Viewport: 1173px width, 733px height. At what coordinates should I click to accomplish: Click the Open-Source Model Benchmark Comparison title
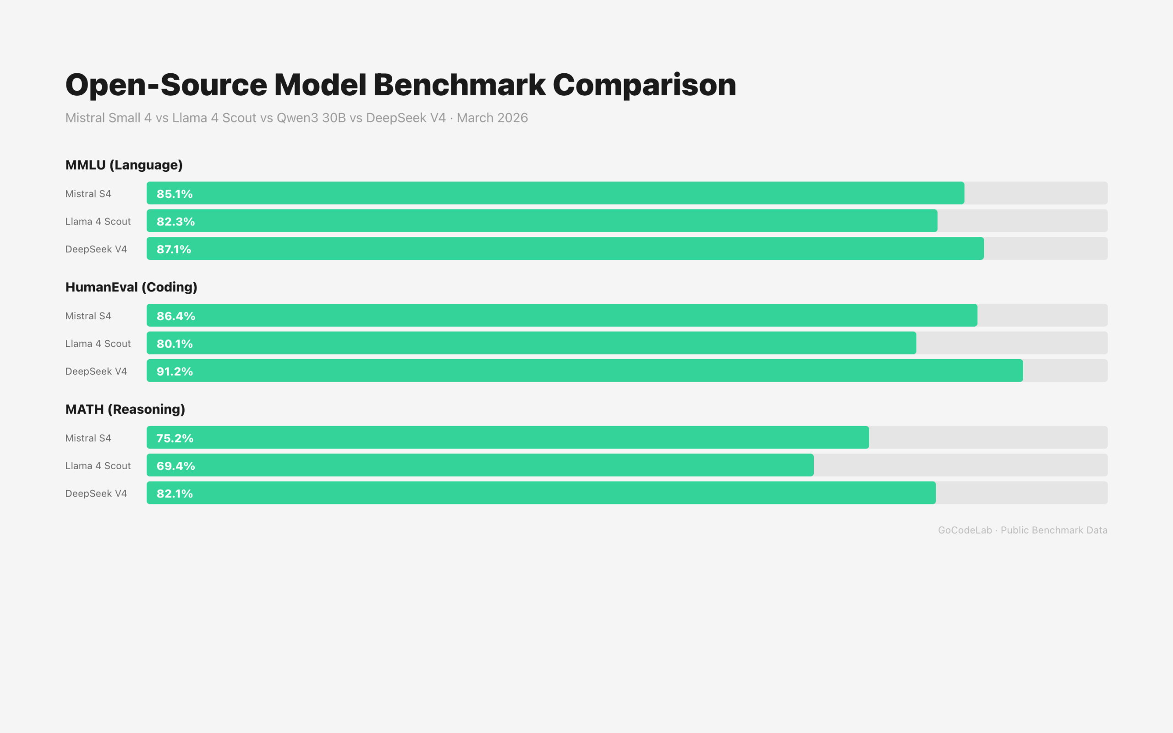400,85
